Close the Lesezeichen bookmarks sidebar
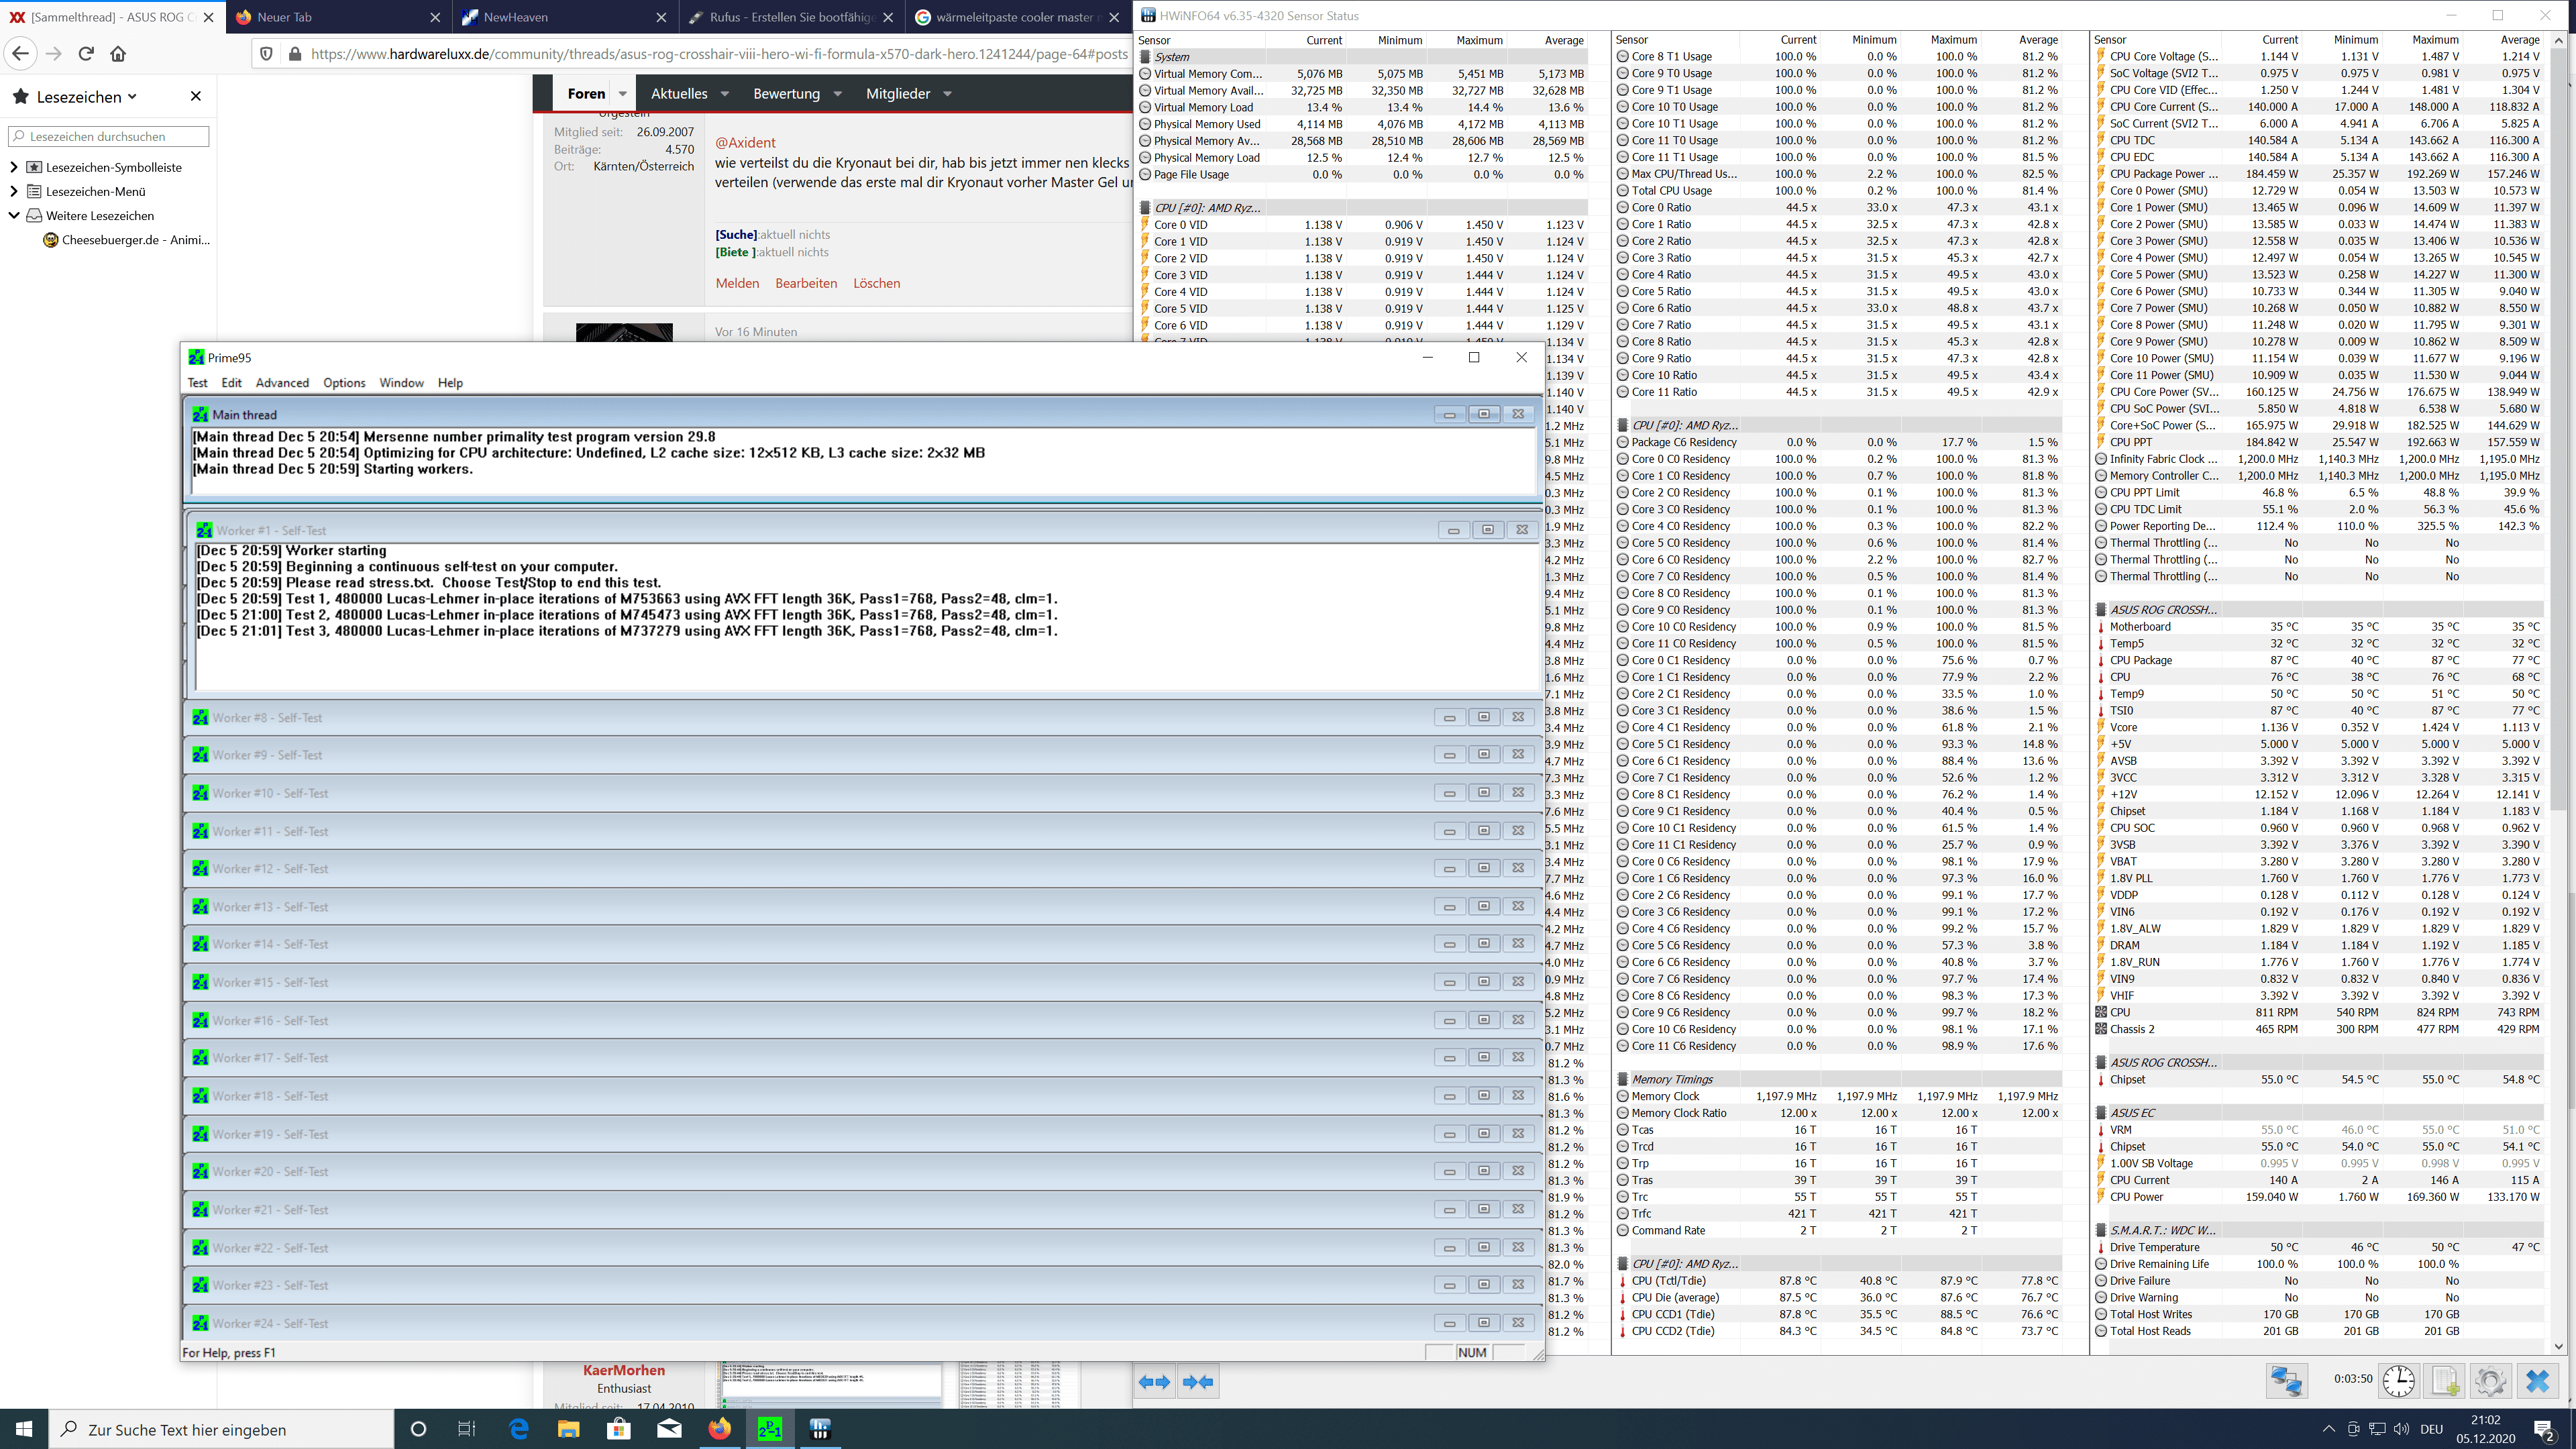 tap(196, 96)
